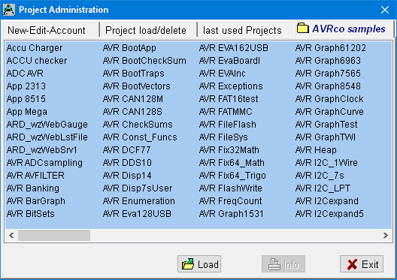This screenshot has width=397, height=280.
Task: Select AVR GraphClock sample
Action: tap(329, 99)
